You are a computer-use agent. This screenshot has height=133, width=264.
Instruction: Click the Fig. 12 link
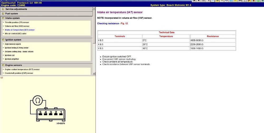(124, 24)
